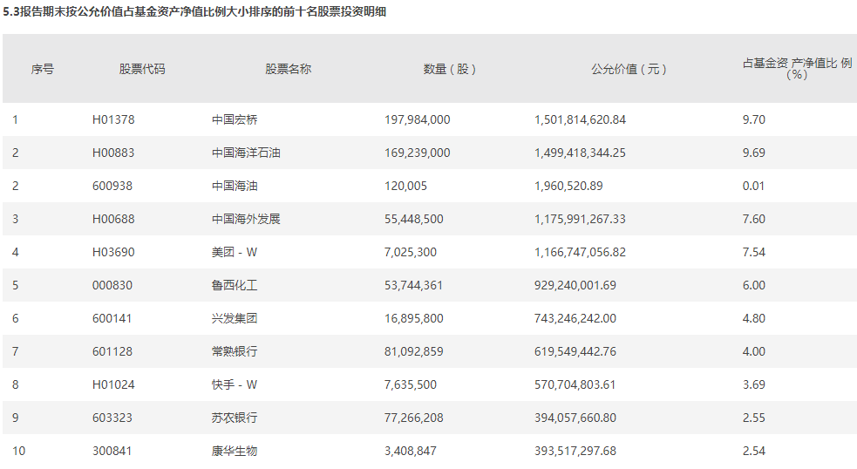Select fair value 394,057,660.80
The width and height of the screenshot is (857, 469).
(575, 418)
